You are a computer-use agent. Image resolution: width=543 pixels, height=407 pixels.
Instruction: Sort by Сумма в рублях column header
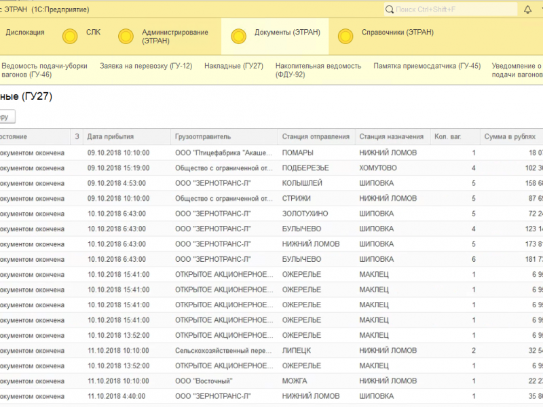coord(511,137)
